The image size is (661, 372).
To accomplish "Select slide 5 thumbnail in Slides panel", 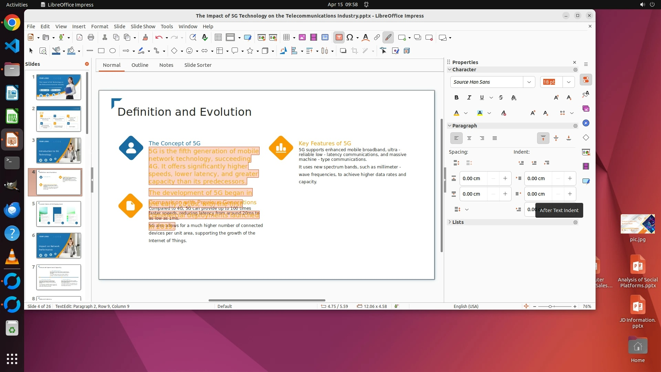I will click(59, 214).
